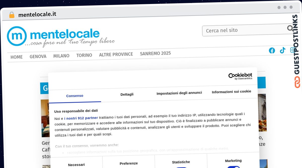This screenshot has width=302, height=168.
Task: Open the Instagram profile icon
Action: coord(293,50)
